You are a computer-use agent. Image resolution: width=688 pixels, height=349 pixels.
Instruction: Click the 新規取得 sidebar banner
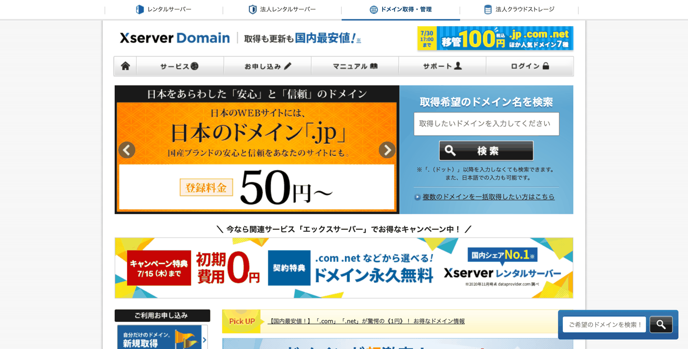[x=162, y=338]
